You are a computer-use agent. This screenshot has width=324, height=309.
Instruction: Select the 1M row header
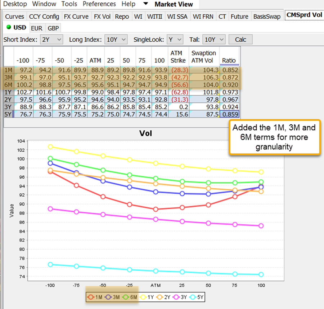9,70
